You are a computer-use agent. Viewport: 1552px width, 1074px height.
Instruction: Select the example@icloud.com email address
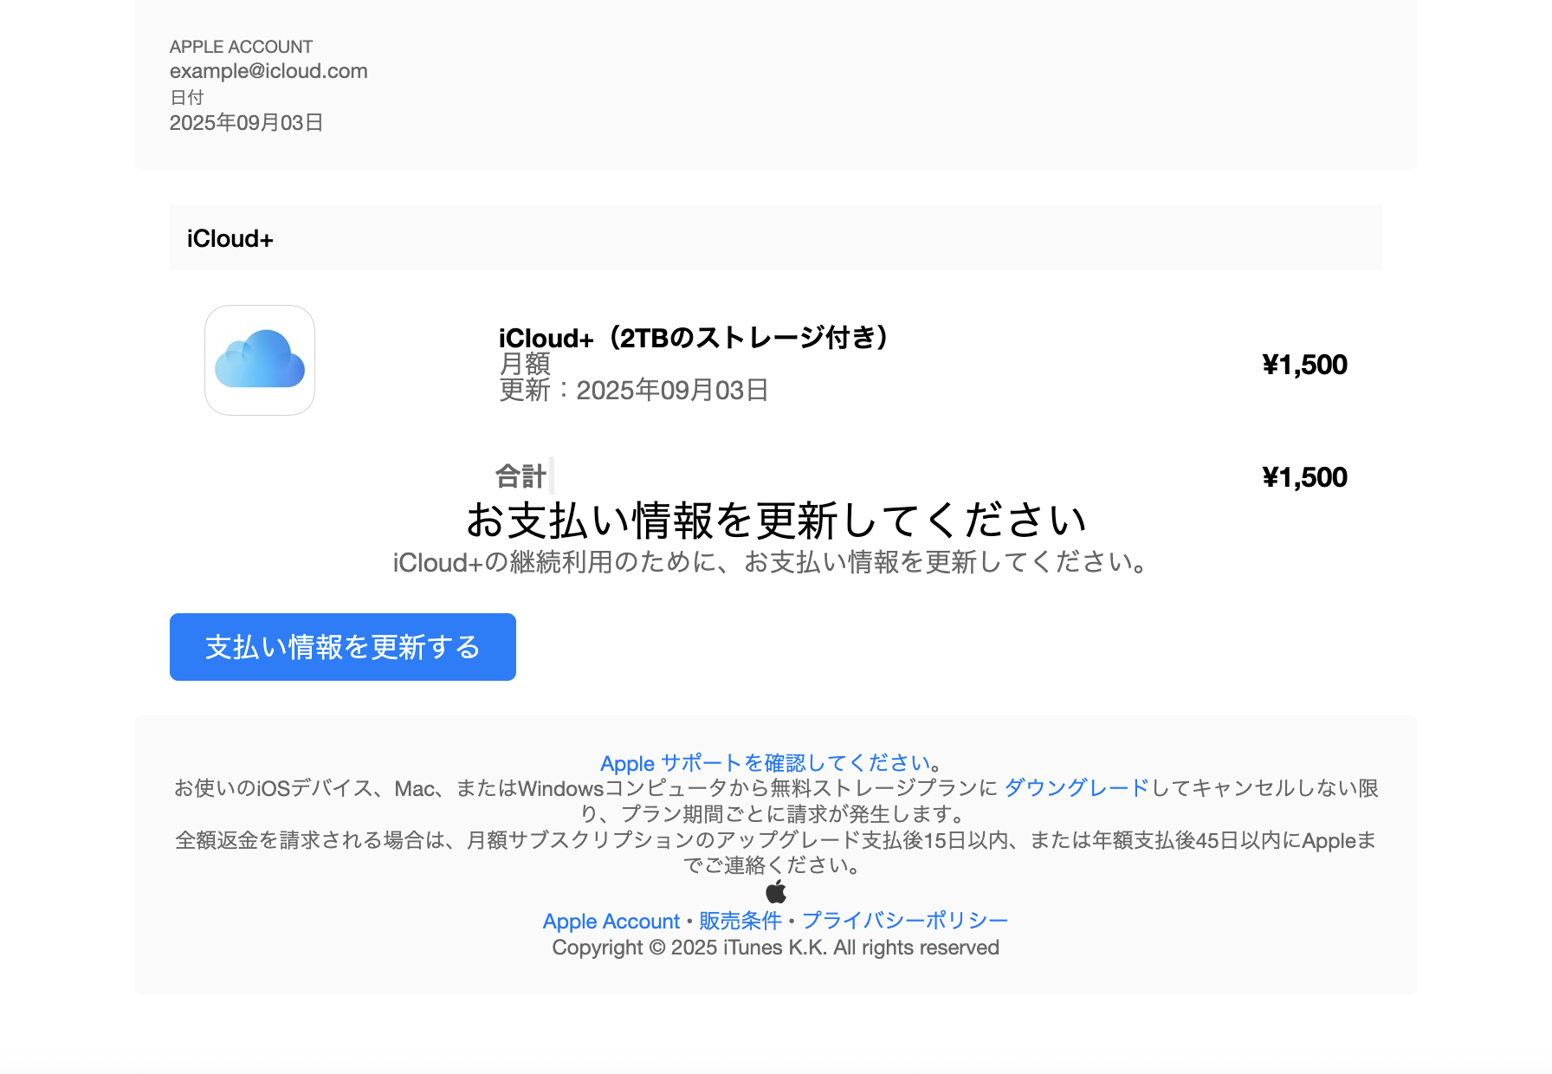[x=268, y=71]
